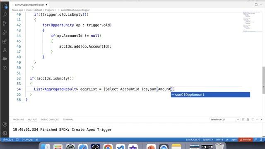Screen dimensions: 265x149
Task: Open the triggers breadcrumb segment
Action: pyautogui.click(x=49, y=10)
